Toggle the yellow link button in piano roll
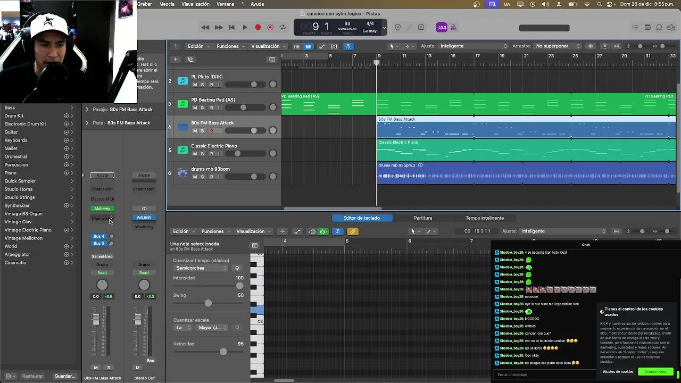Screen dimensions: 681x383 (352, 231)
